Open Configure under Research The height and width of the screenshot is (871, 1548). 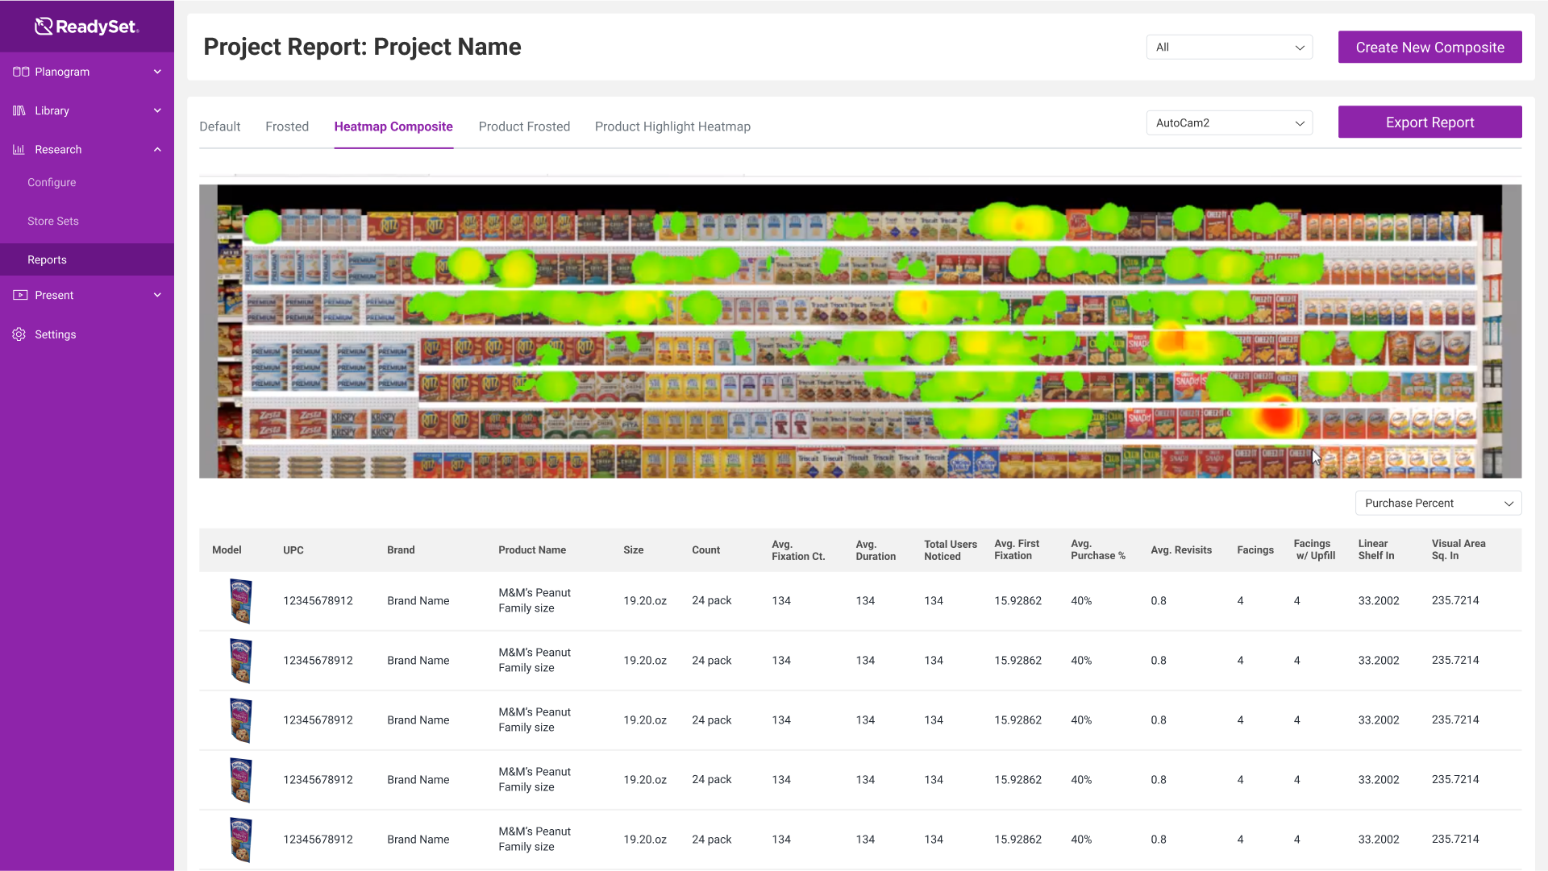(52, 182)
